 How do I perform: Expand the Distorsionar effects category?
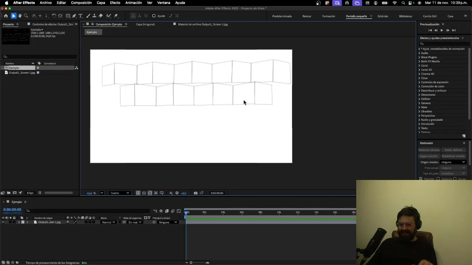pyautogui.click(x=419, y=95)
